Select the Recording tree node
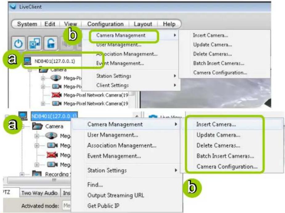 [x=57, y=174]
